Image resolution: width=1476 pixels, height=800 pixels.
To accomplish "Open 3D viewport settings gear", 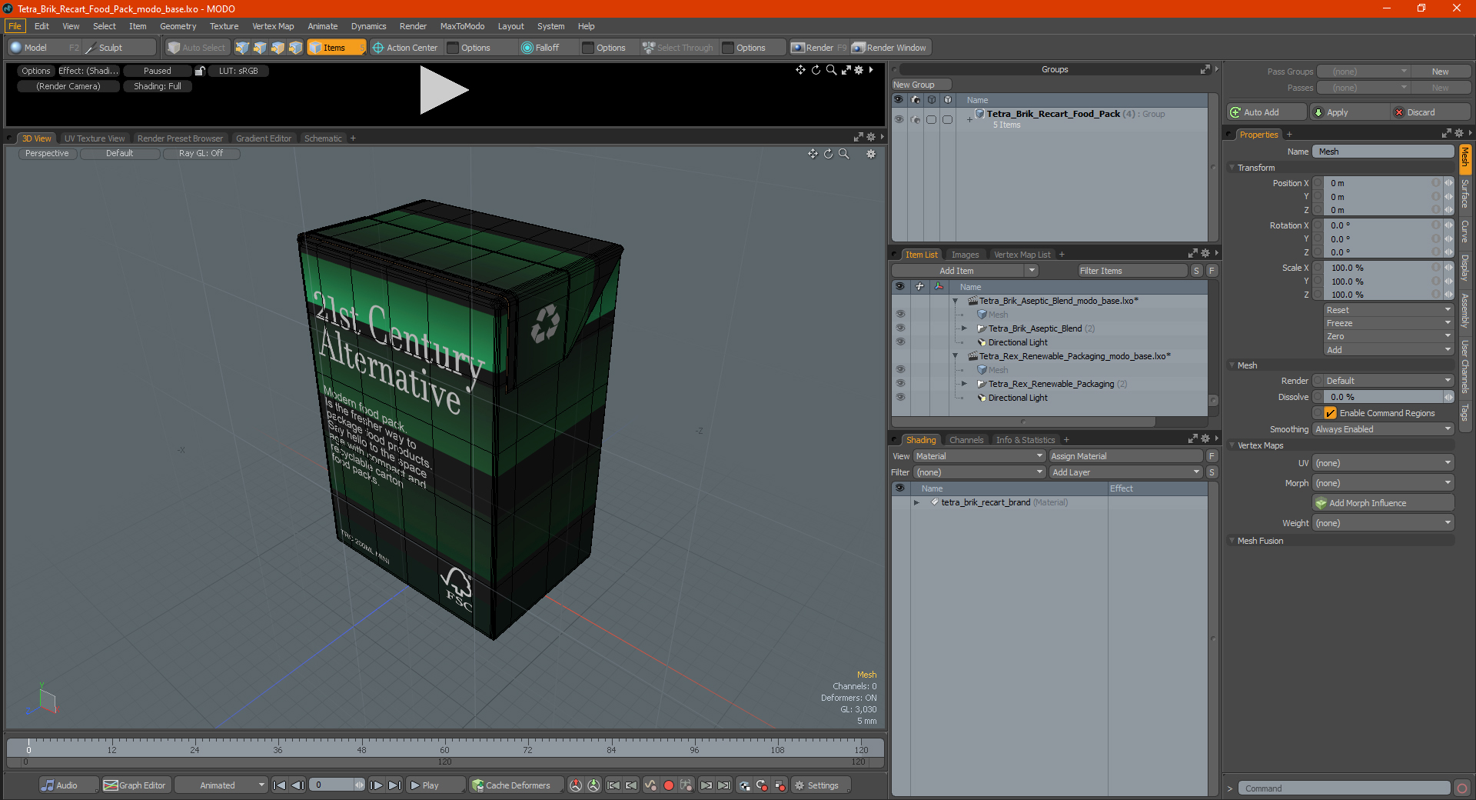I will 871,154.
